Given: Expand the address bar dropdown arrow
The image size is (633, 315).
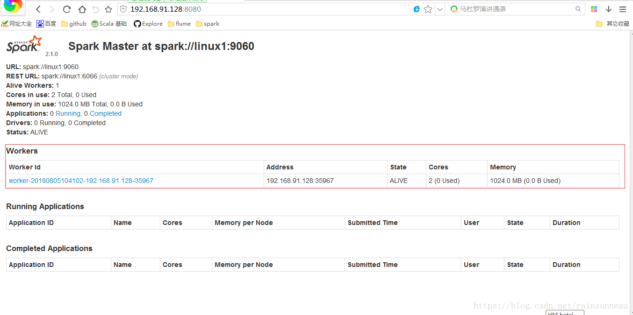Looking at the screenshot, I should tap(439, 9).
